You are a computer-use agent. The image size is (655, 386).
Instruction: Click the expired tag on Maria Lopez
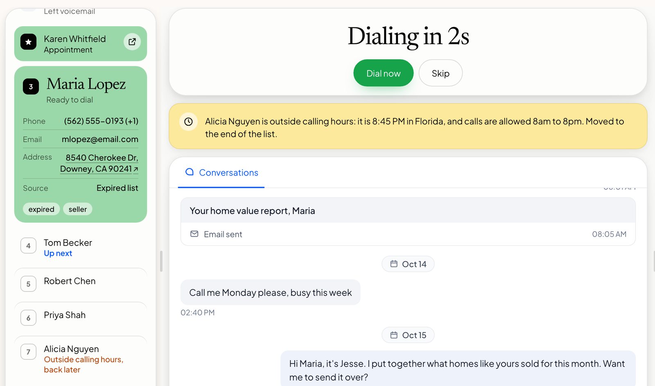coord(41,209)
